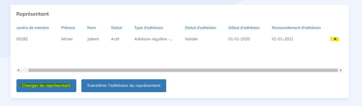362x106 pixels.
Task: Sort by the Prénom column header
Action: tap(68, 28)
